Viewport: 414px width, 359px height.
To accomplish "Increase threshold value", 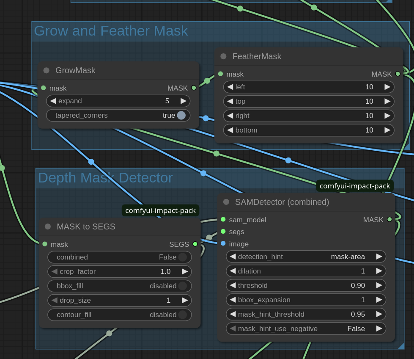I will click(379, 285).
